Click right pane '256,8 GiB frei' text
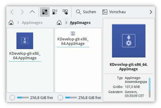This screenshot has height=108, width=161. [90, 98]
